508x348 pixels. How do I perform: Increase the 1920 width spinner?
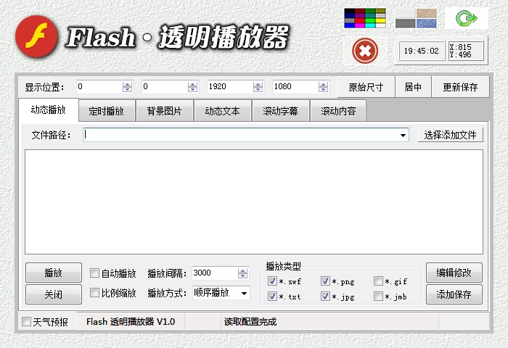tap(258, 84)
